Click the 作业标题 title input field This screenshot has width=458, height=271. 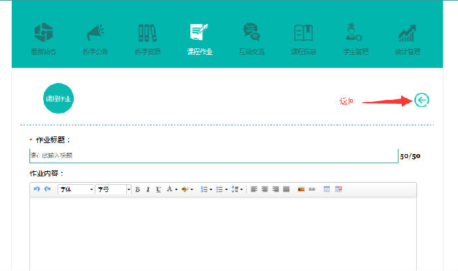(213, 155)
